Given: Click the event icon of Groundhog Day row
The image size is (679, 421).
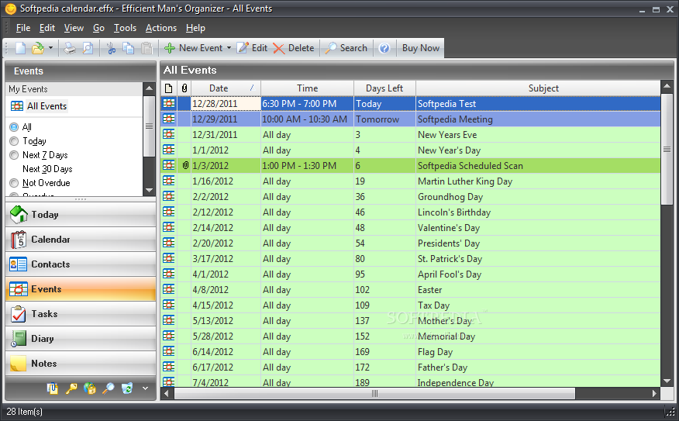Looking at the screenshot, I should pyautogui.click(x=169, y=196).
